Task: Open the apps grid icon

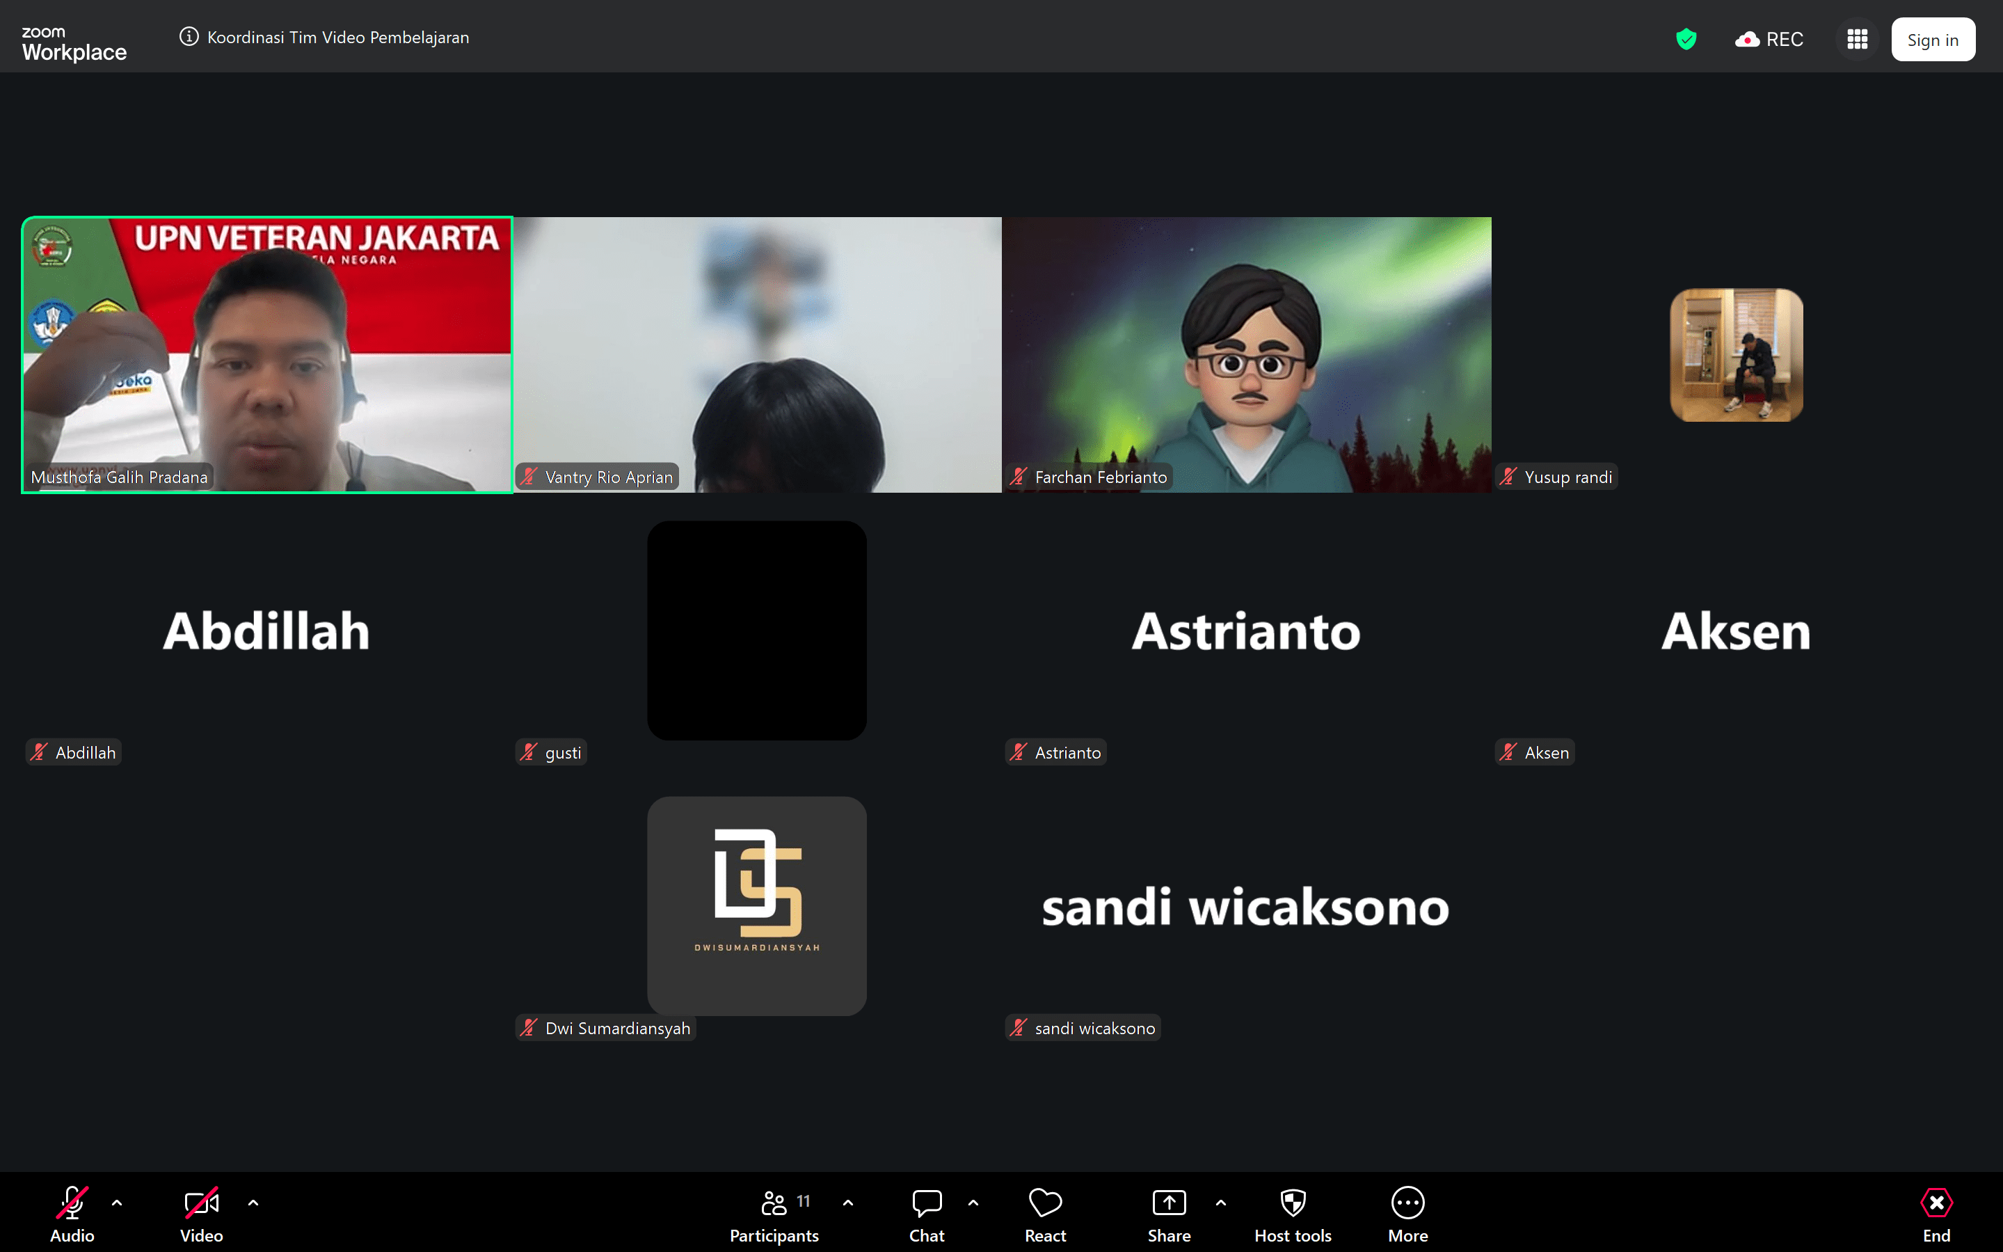Action: point(1856,39)
